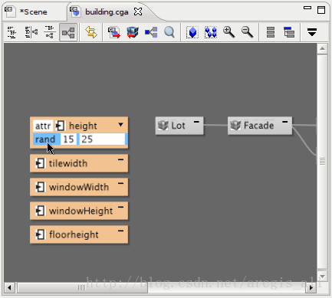The width and height of the screenshot is (332, 298).
Task: Click the zoom in magnifier
Action: pos(228,32)
